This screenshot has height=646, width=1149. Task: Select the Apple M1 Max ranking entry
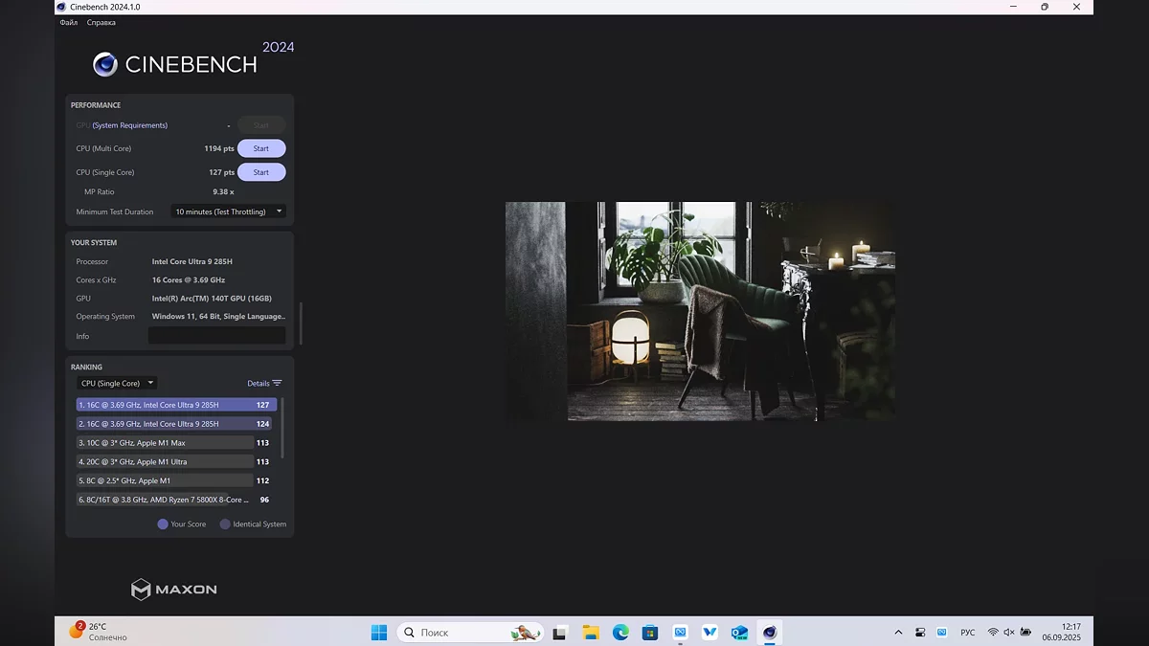click(x=165, y=443)
